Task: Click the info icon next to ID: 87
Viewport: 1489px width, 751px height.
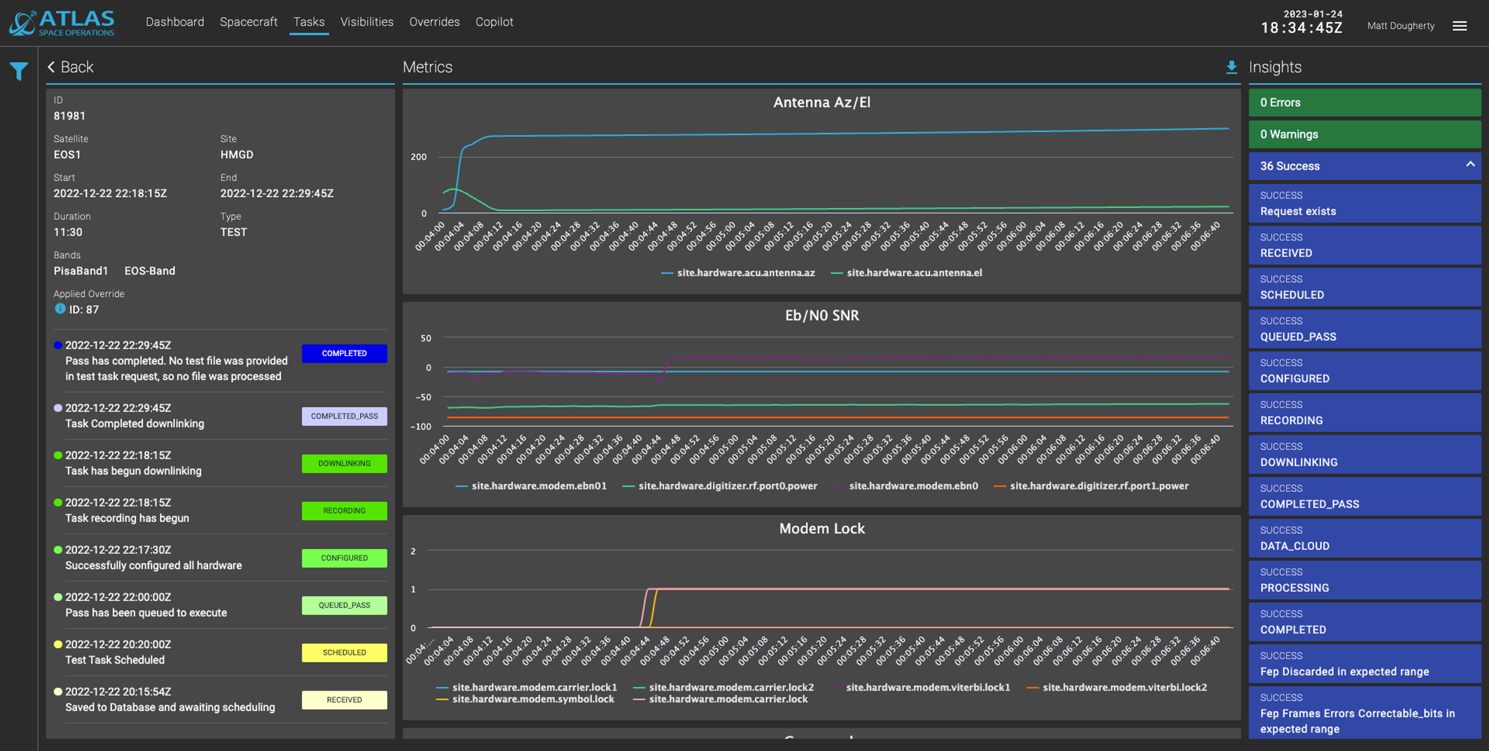Action: click(59, 309)
